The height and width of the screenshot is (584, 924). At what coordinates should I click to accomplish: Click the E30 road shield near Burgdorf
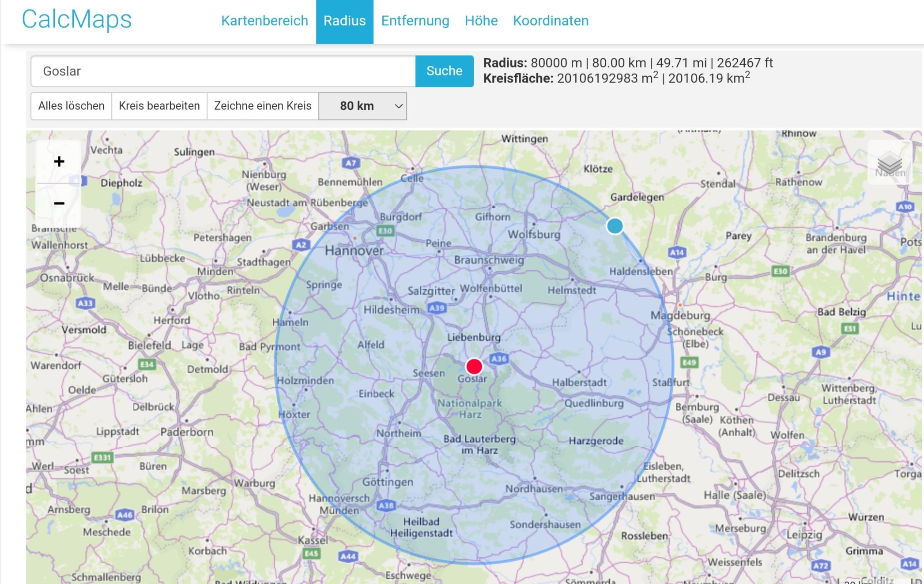click(x=385, y=231)
